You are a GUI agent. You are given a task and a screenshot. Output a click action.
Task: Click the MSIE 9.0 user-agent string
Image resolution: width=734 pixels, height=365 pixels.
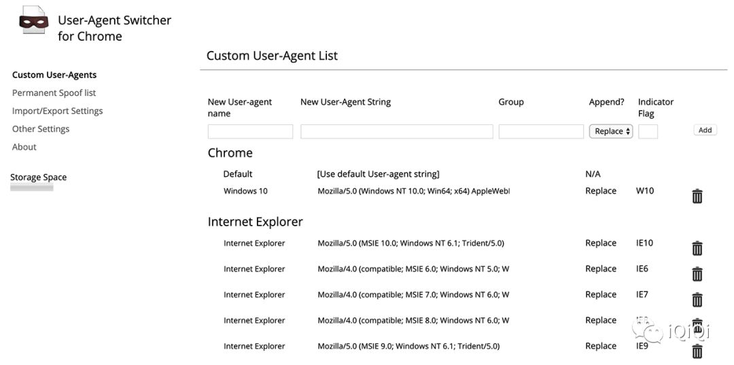click(x=408, y=346)
